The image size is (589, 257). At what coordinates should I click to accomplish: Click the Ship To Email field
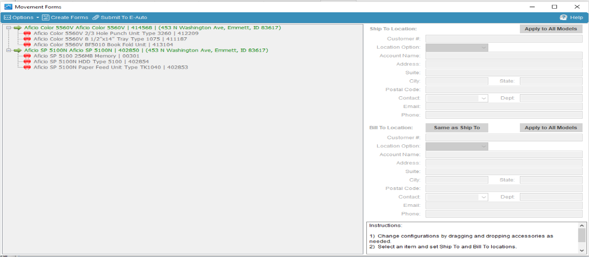click(x=504, y=106)
